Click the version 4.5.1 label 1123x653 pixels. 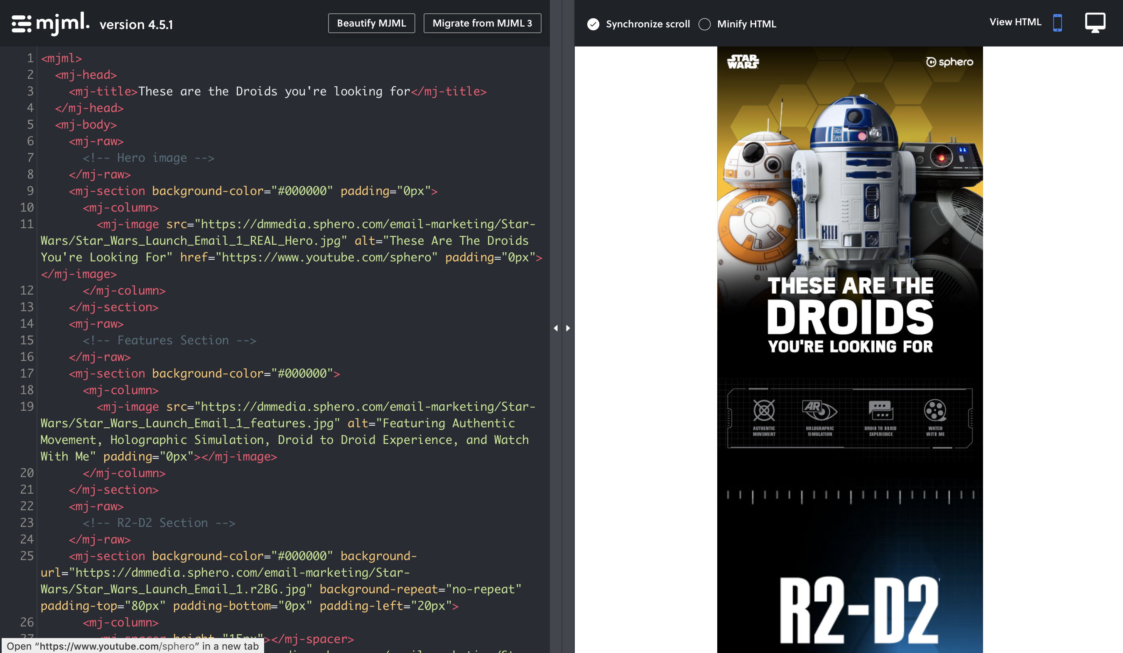pos(136,24)
